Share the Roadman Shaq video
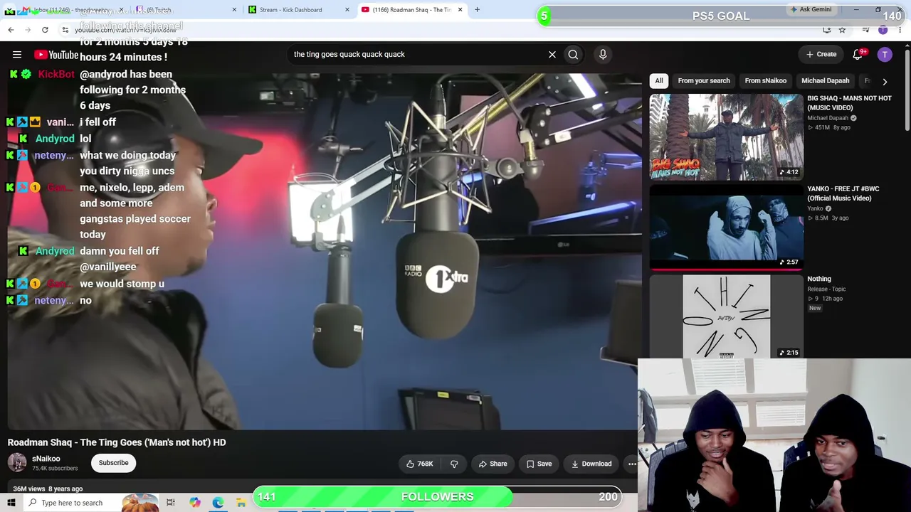 click(x=493, y=464)
